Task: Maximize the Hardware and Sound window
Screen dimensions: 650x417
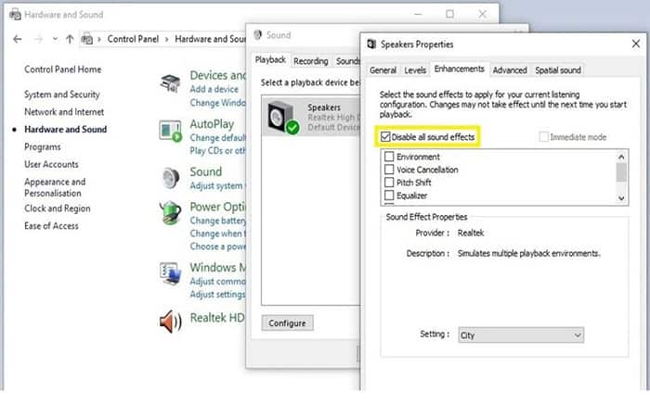Action: click(x=449, y=15)
